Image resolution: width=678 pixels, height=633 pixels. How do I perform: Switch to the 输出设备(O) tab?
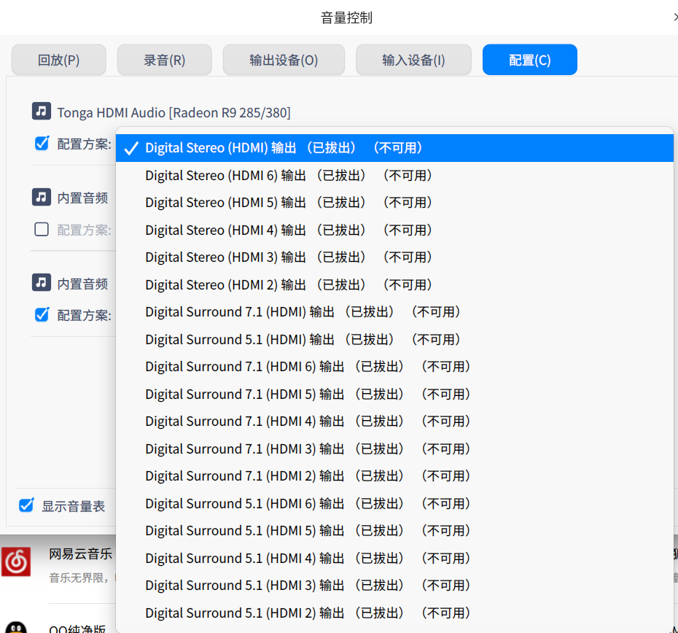[x=284, y=60]
